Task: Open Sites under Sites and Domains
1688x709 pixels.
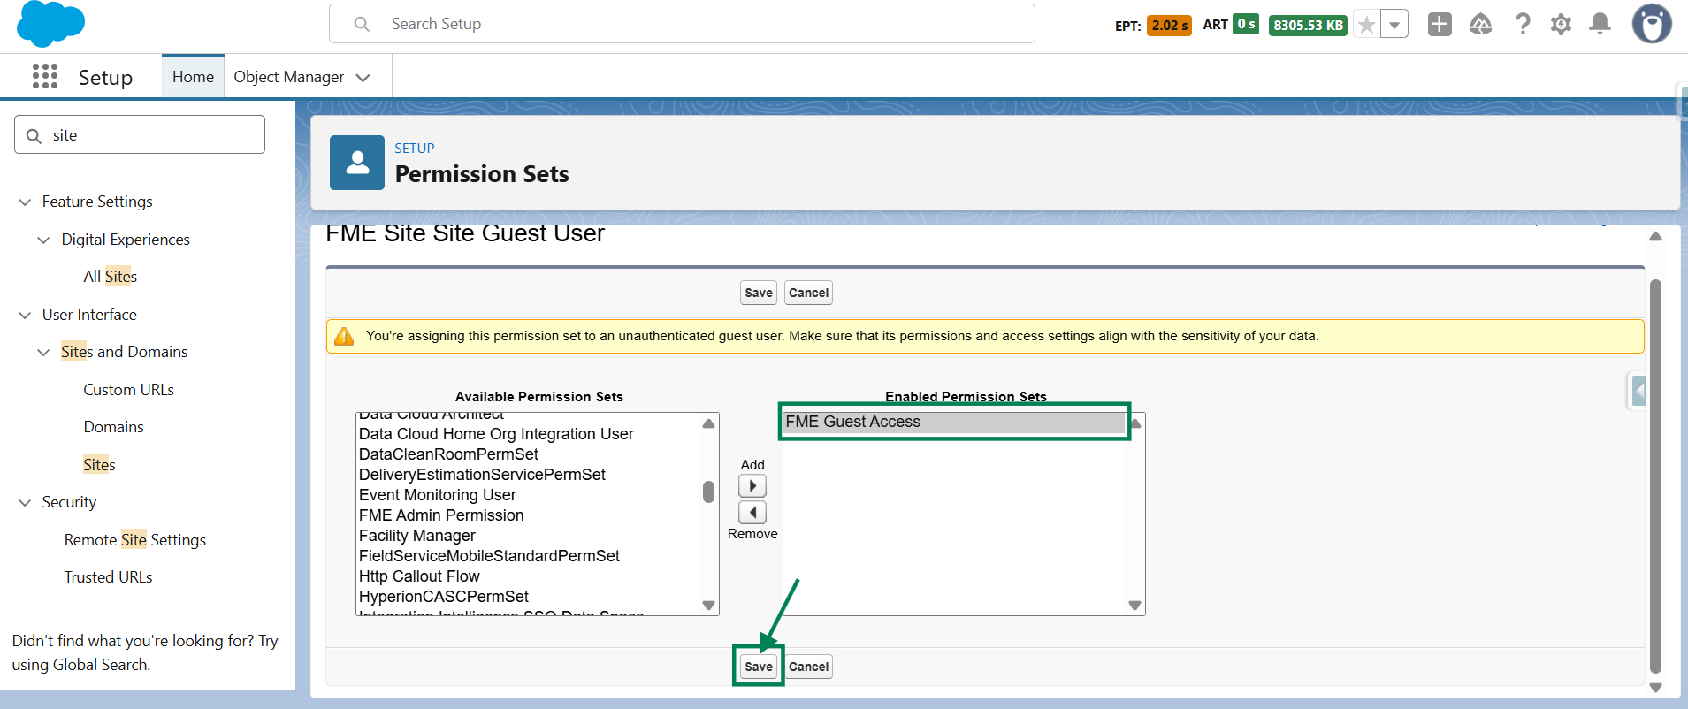Action: pos(99,465)
